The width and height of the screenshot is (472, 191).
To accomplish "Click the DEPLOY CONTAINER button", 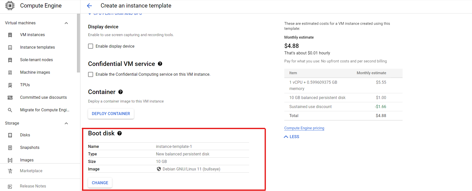I will pyautogui.click(x=111, y=114).
